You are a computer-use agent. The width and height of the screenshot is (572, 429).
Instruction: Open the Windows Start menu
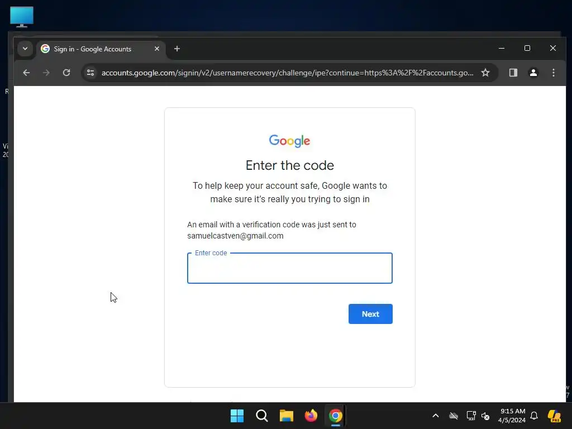(237, 416)
